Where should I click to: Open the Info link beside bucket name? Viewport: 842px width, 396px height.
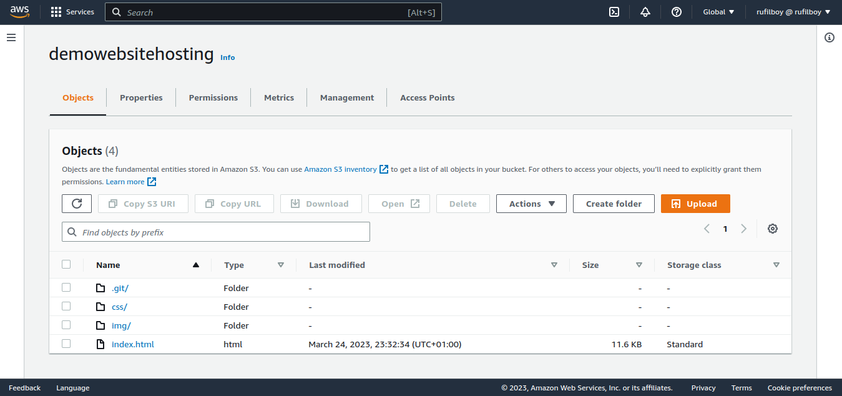[228, 57]
